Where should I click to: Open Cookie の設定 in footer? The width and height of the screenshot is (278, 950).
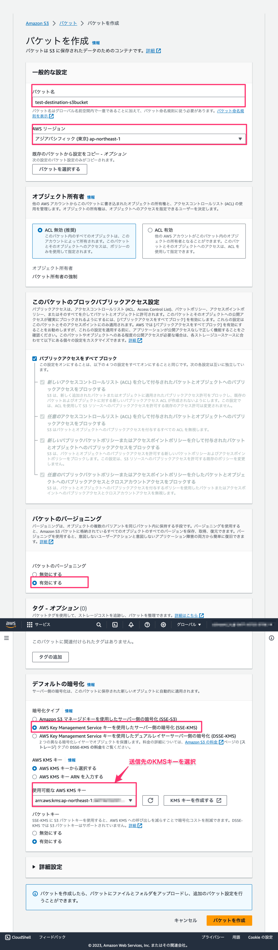260,937
